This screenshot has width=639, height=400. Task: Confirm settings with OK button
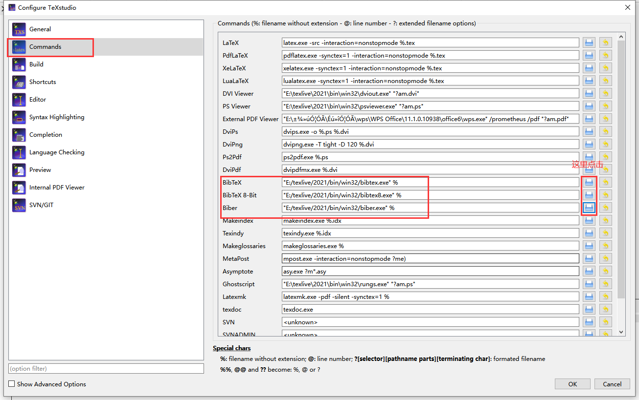(x=572, y=384)
